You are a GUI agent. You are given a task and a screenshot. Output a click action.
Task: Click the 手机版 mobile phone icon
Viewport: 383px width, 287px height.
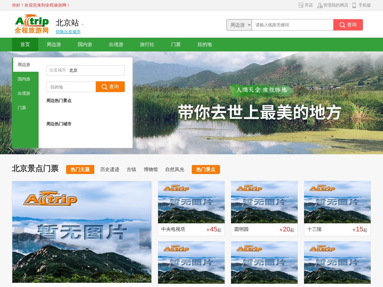click(354, 5)
